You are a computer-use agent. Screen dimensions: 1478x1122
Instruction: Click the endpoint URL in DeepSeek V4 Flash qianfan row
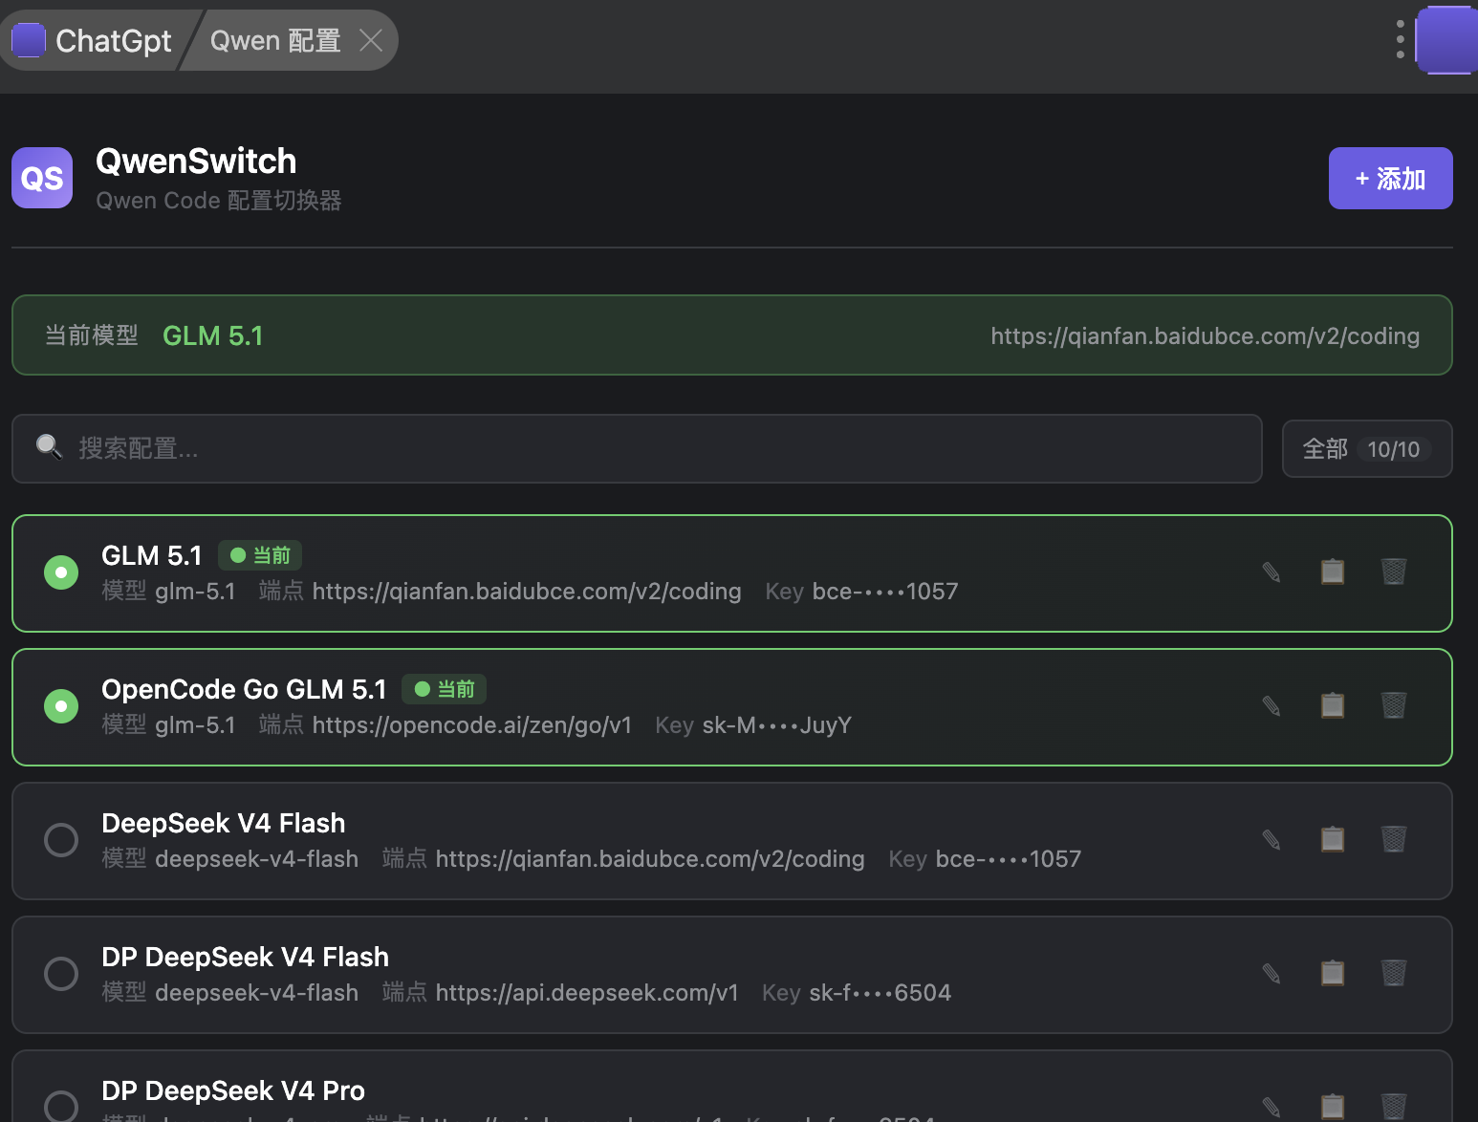[650, 859]
